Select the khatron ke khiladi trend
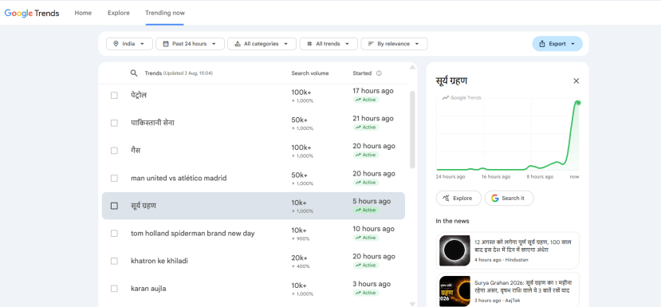This screenshot has width=661, height=307. pos(159,261)
